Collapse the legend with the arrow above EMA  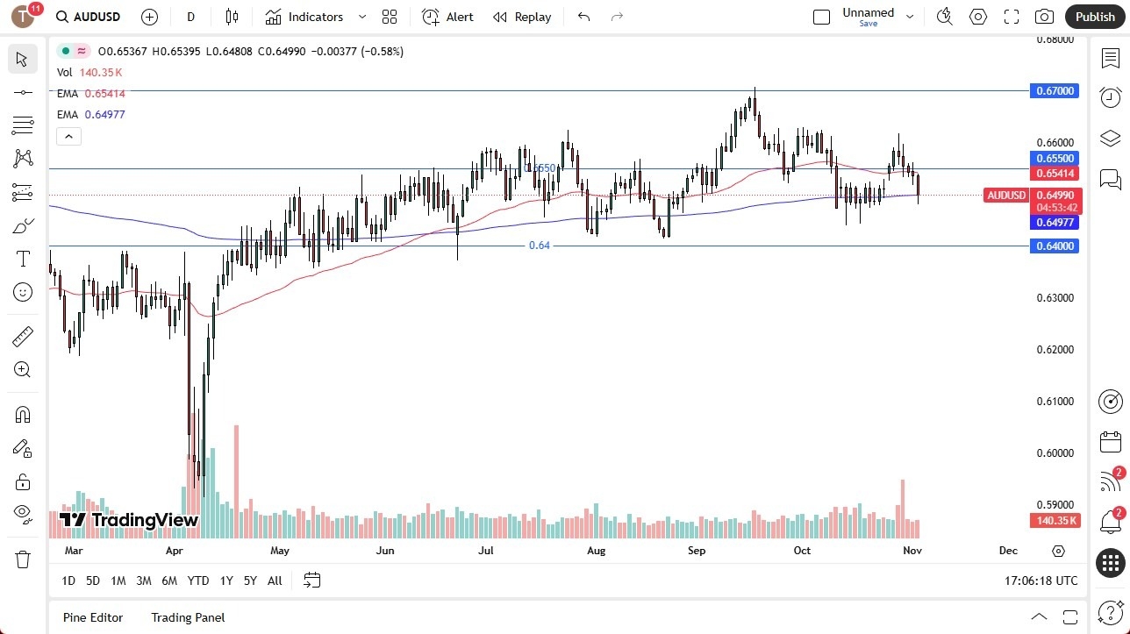coord(68,136)
